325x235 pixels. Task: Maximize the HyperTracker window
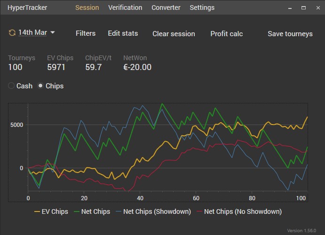point(303,8)
